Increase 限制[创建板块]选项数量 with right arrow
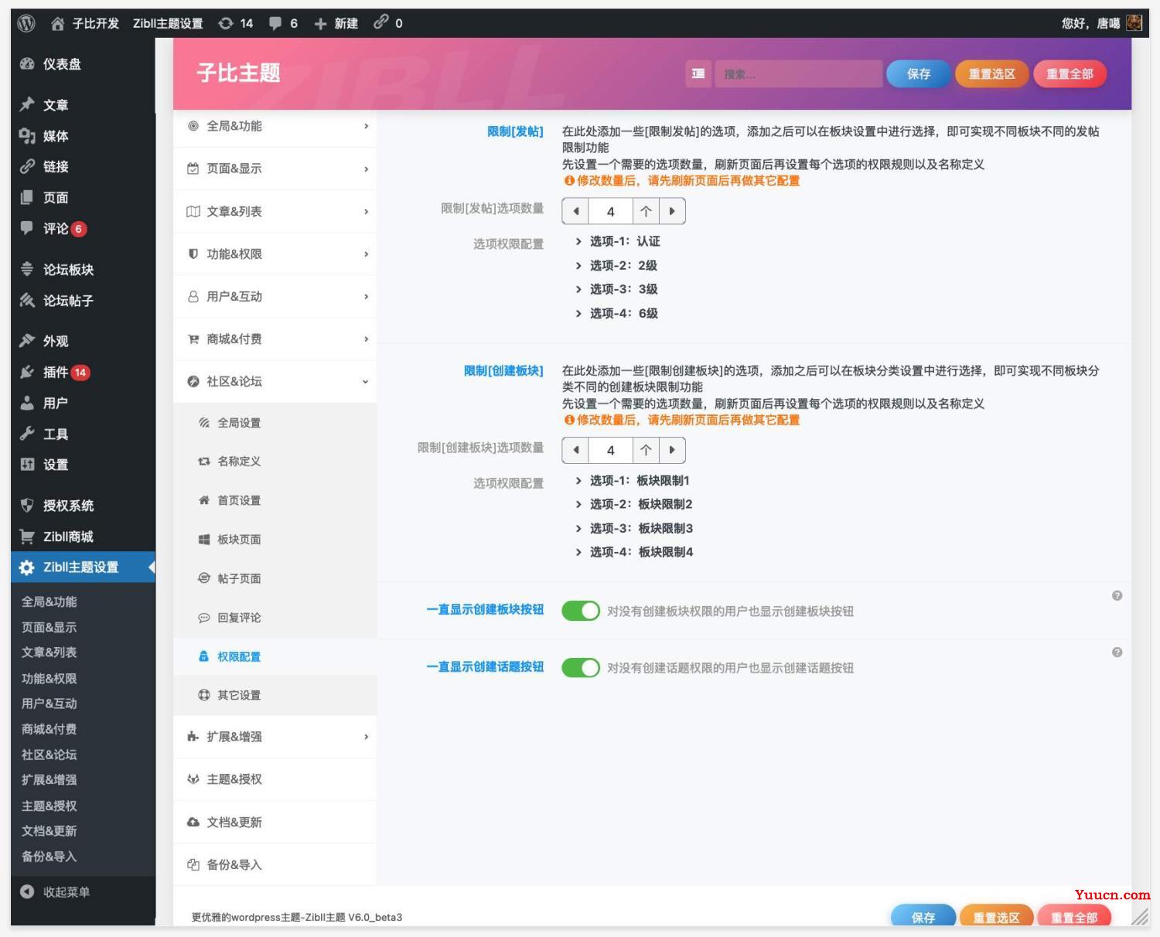The height and width of the screenshot is (937, 1160). pyautogui.click(x=672, y=450)
